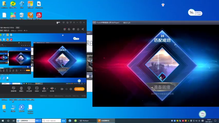Click the taskbar clock showing 19:24
The height and width of the screenshot is (123, 219).
(x=209, y=121)
